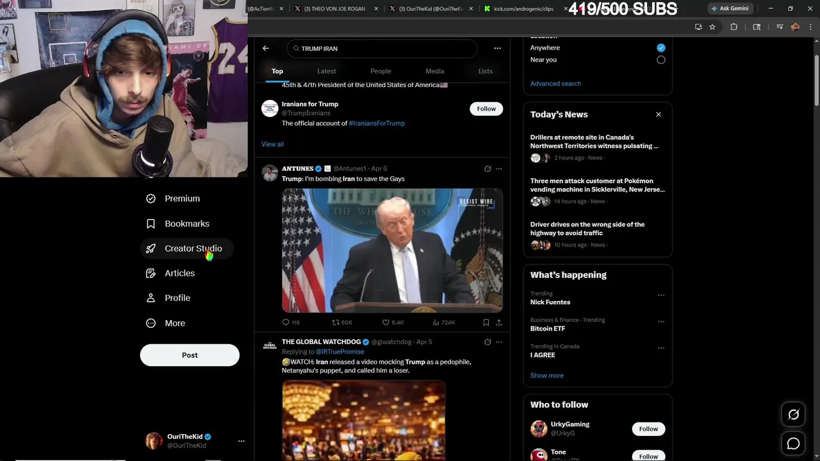Reply to the ANTUNES post
The height and width of the screenshot is (461, 820).
[x=291, y=323]
